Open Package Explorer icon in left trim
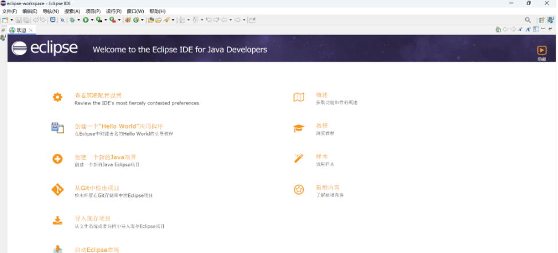 tap(3, 37)
